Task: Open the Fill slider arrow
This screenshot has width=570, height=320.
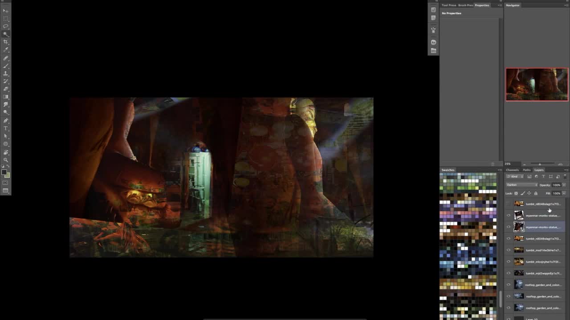Action: pos(564,193)
